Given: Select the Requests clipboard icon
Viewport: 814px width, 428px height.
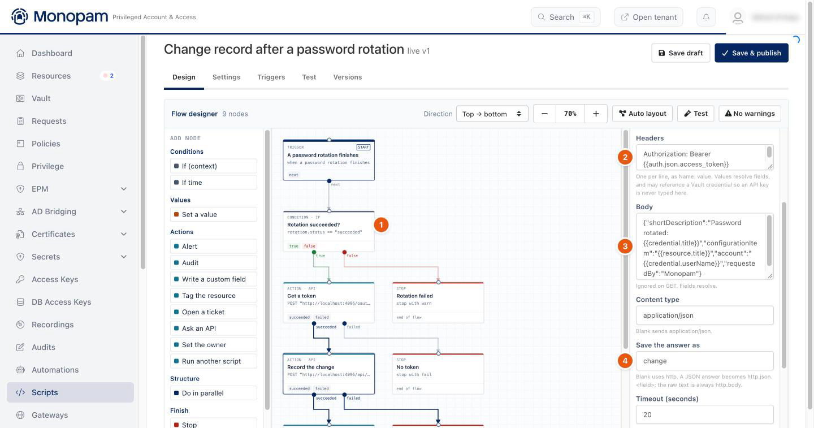Looking at the screenshot, I should coord(20,121).
